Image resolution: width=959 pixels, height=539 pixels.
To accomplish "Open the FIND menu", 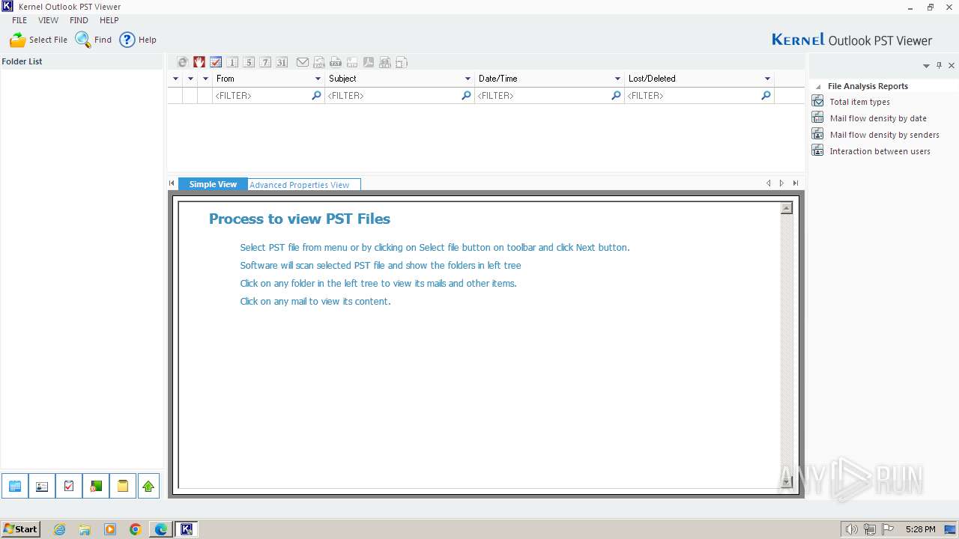I will [79, 20].
